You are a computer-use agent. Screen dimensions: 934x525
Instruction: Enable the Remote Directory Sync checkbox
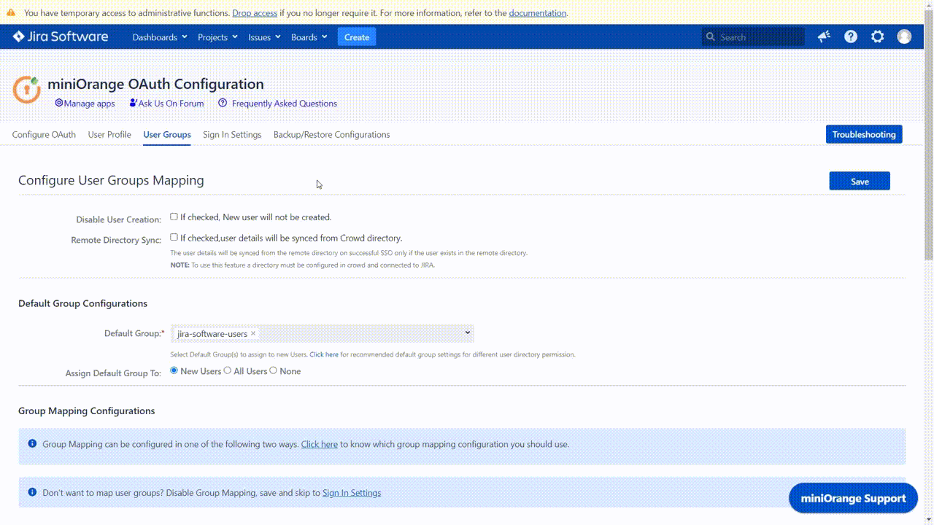(174, 237)
